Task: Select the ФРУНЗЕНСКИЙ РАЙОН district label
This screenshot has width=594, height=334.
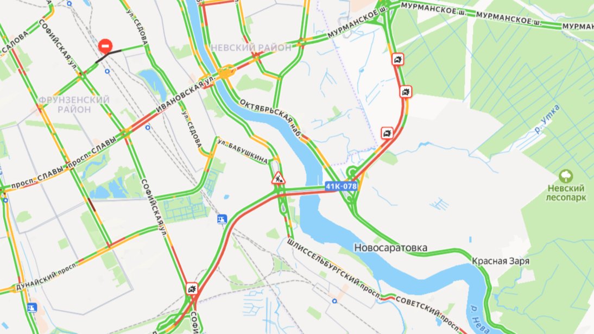Action: click(74, 105)
